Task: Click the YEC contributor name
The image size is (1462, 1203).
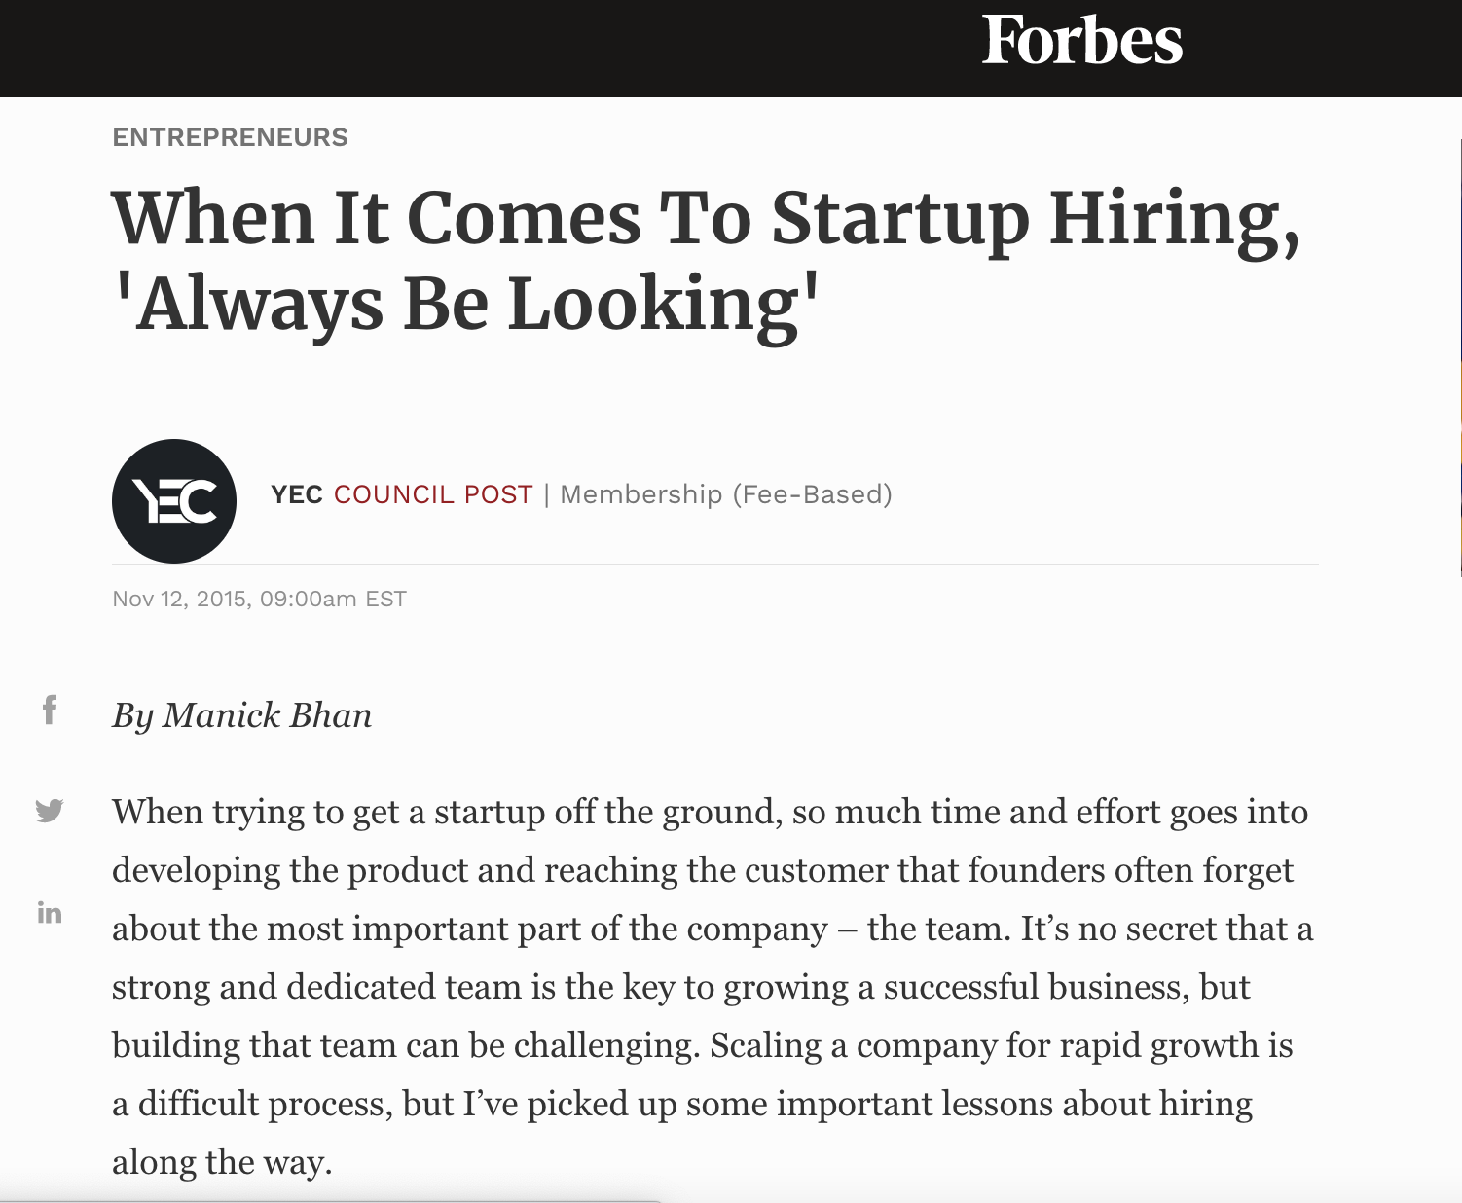Action: (295, 494)
